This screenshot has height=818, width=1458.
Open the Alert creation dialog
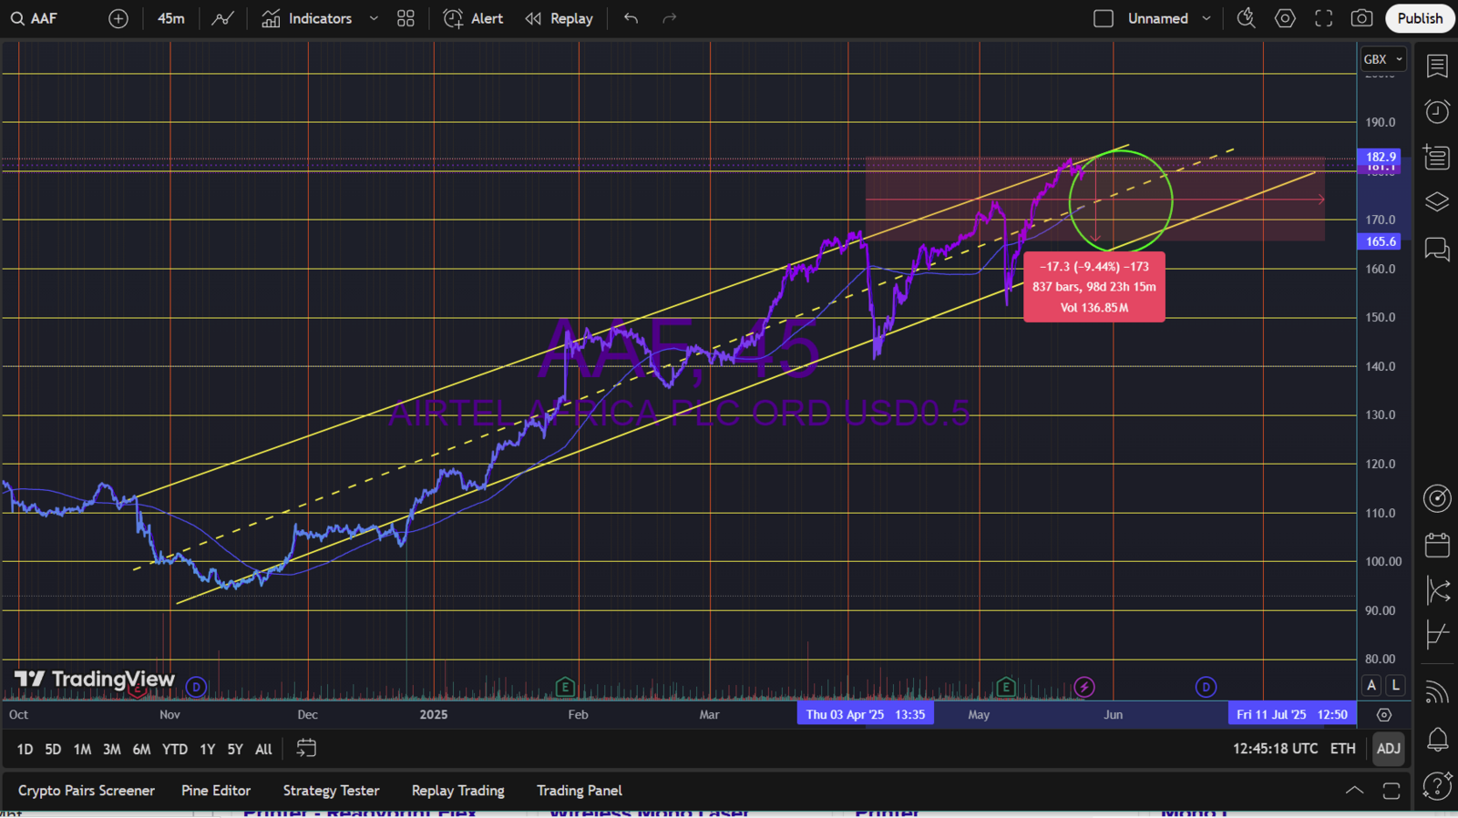(473, 18)
